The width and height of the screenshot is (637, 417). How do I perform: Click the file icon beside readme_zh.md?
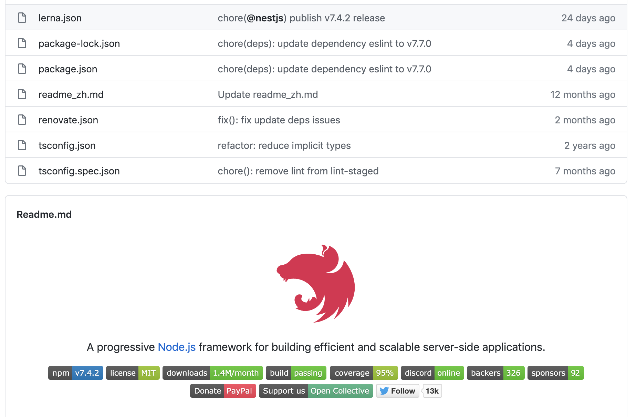coord(22,94)
